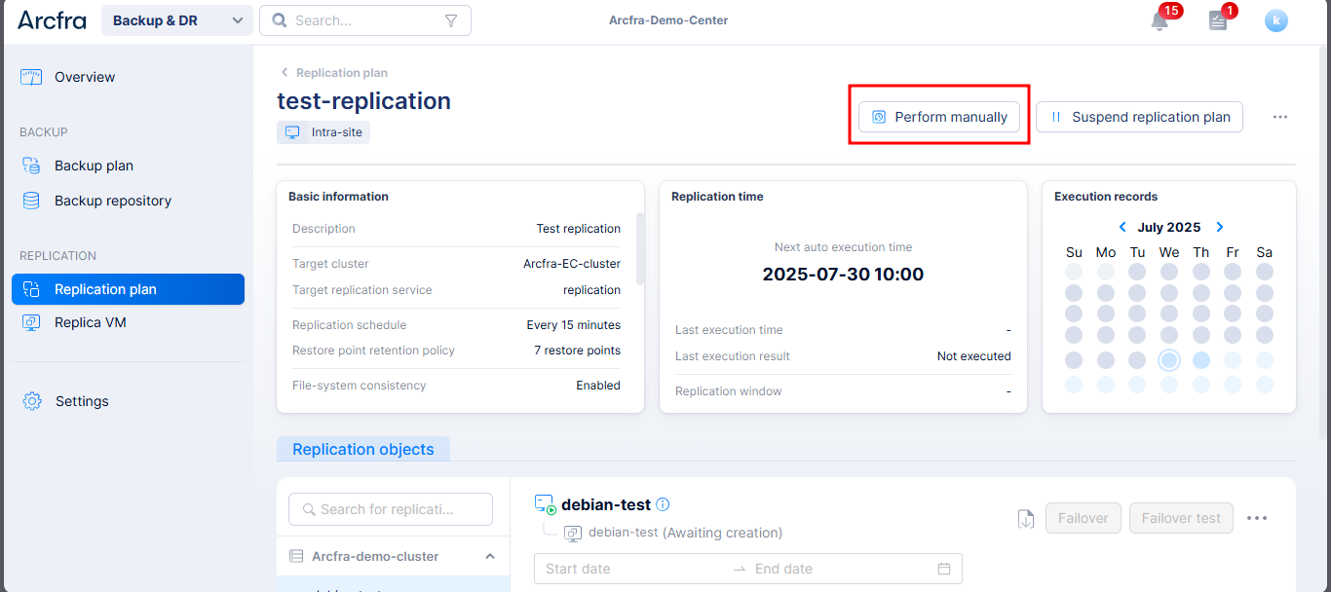The image size is (1331, 592).
Task: Collapse the Arcfra-demo-cluster tree node
Action: pyautogui.click(x=490, y=556)
